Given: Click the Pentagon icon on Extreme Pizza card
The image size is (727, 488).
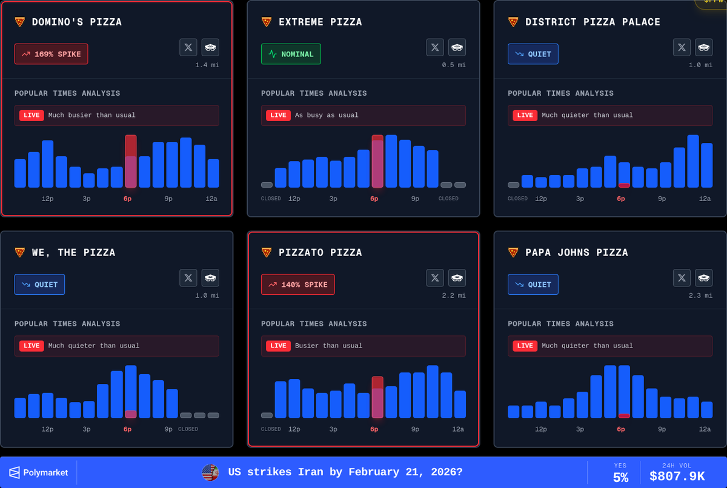Looking at the screenshot, I should 457,47.
